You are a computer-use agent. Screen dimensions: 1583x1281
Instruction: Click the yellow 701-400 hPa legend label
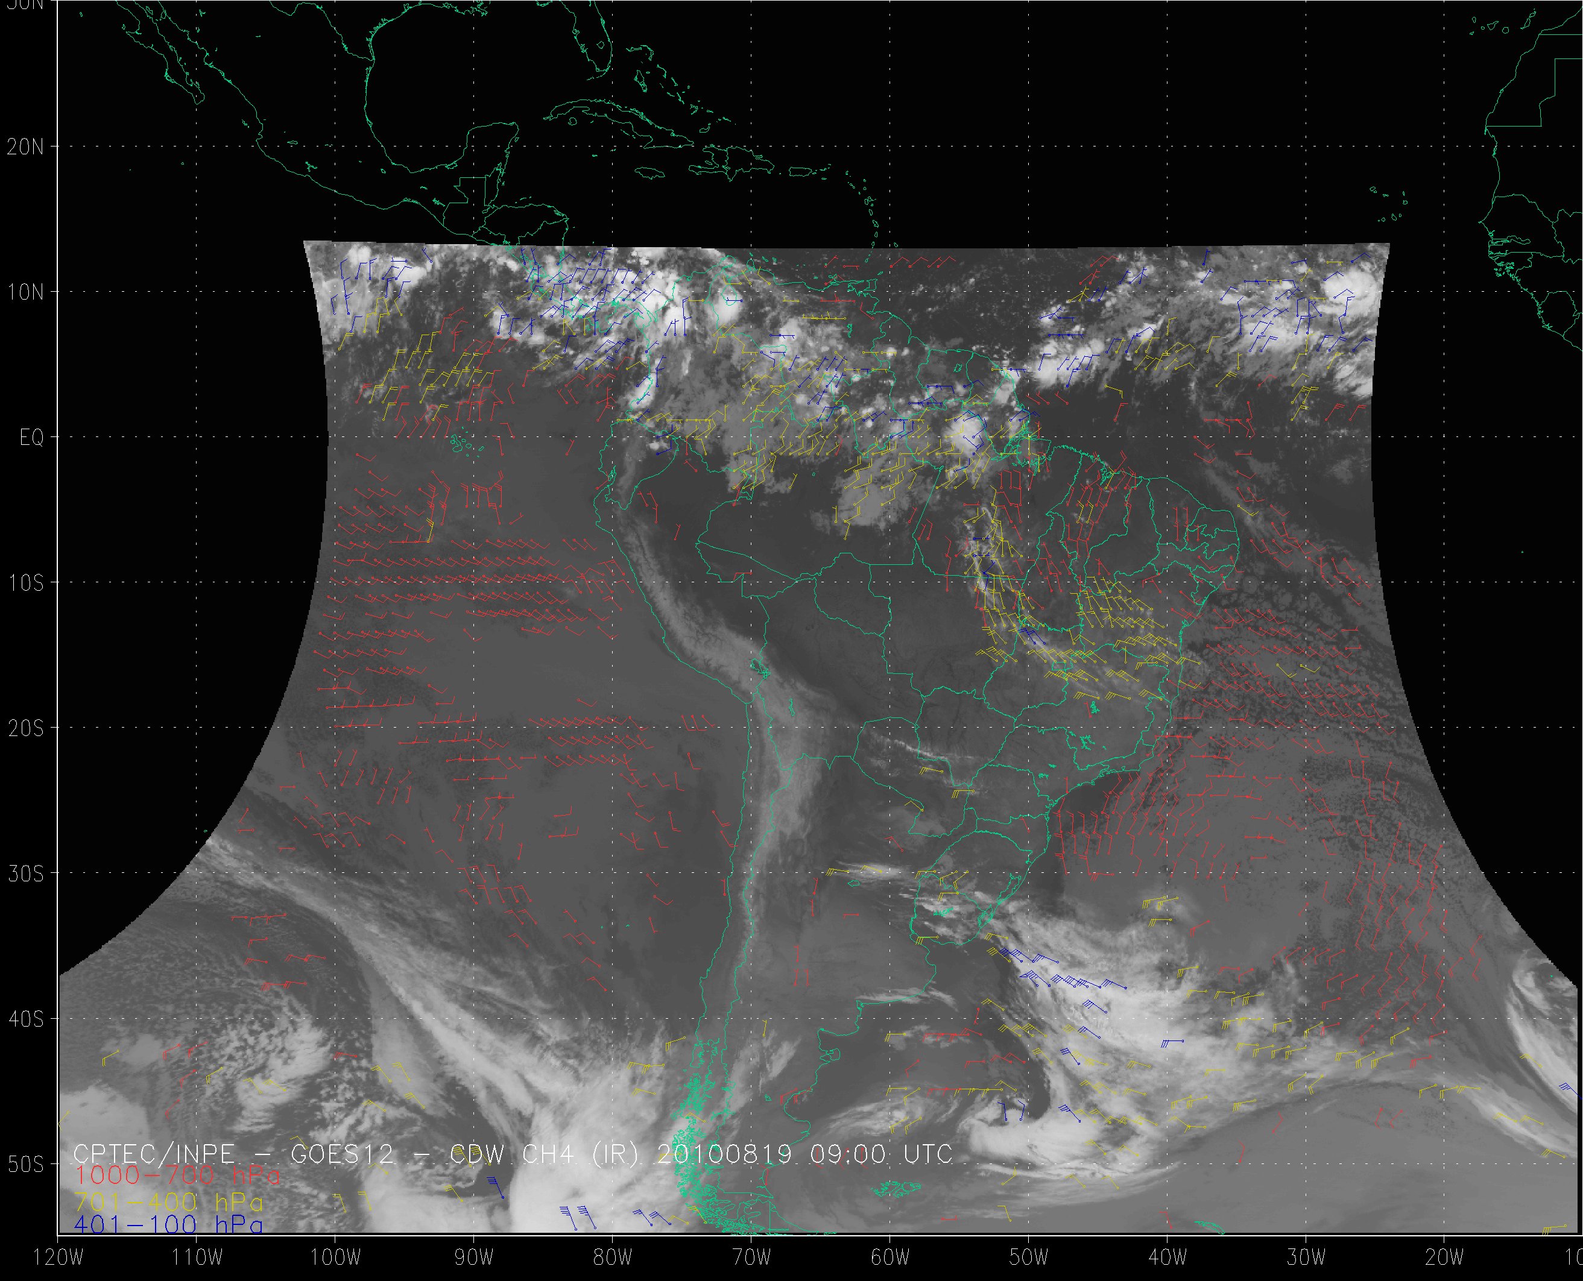(x=168, y=1201)
